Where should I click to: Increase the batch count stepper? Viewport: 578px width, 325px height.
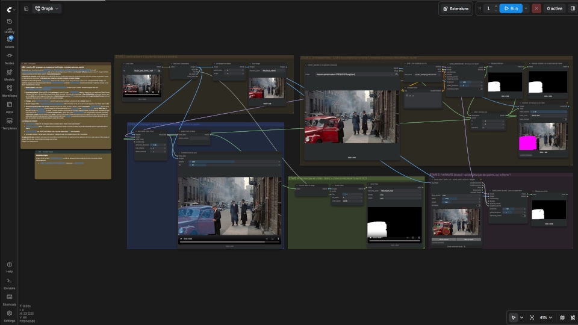point(496,7)
